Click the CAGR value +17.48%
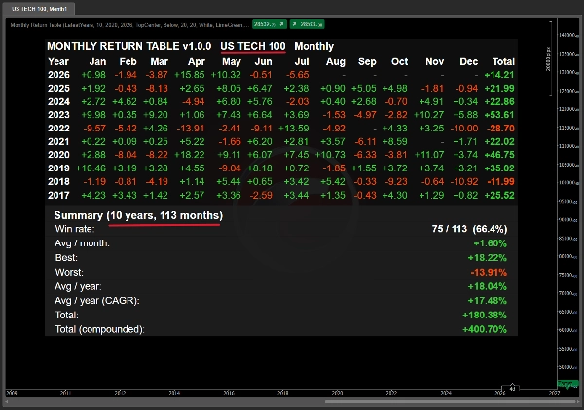Viewport: 584px width, 410px height. pos(488,301)
